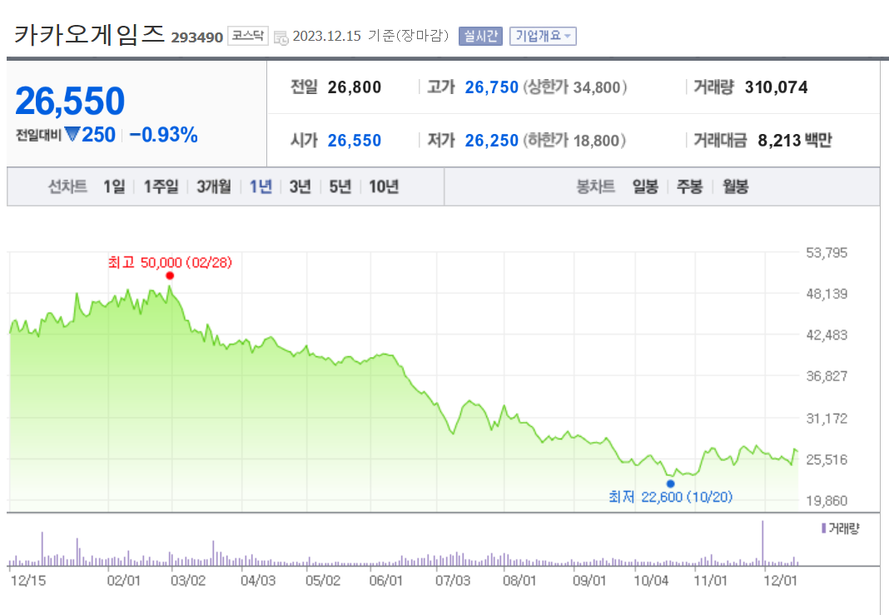Click the 선차트 label

(67, 186)
